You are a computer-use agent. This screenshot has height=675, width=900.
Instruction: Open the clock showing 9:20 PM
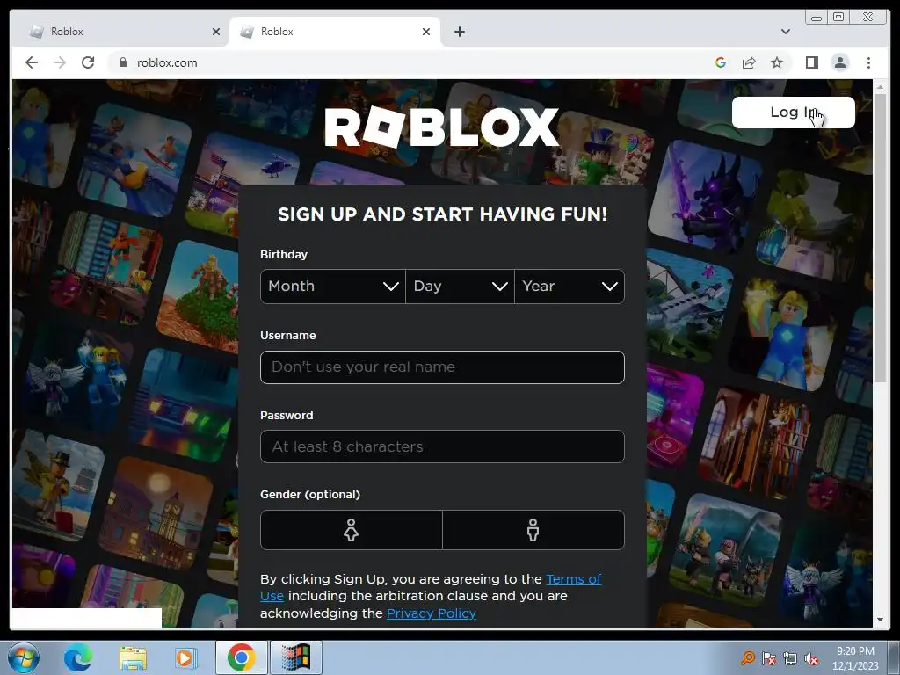coord(855,658)
